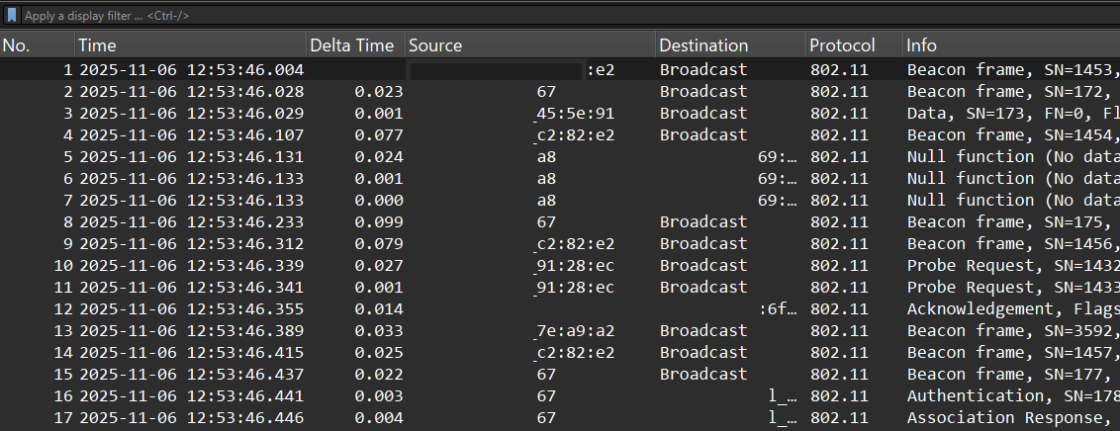
Task: Click delta time 0.014 cell
Action: (x=379, y=309)
